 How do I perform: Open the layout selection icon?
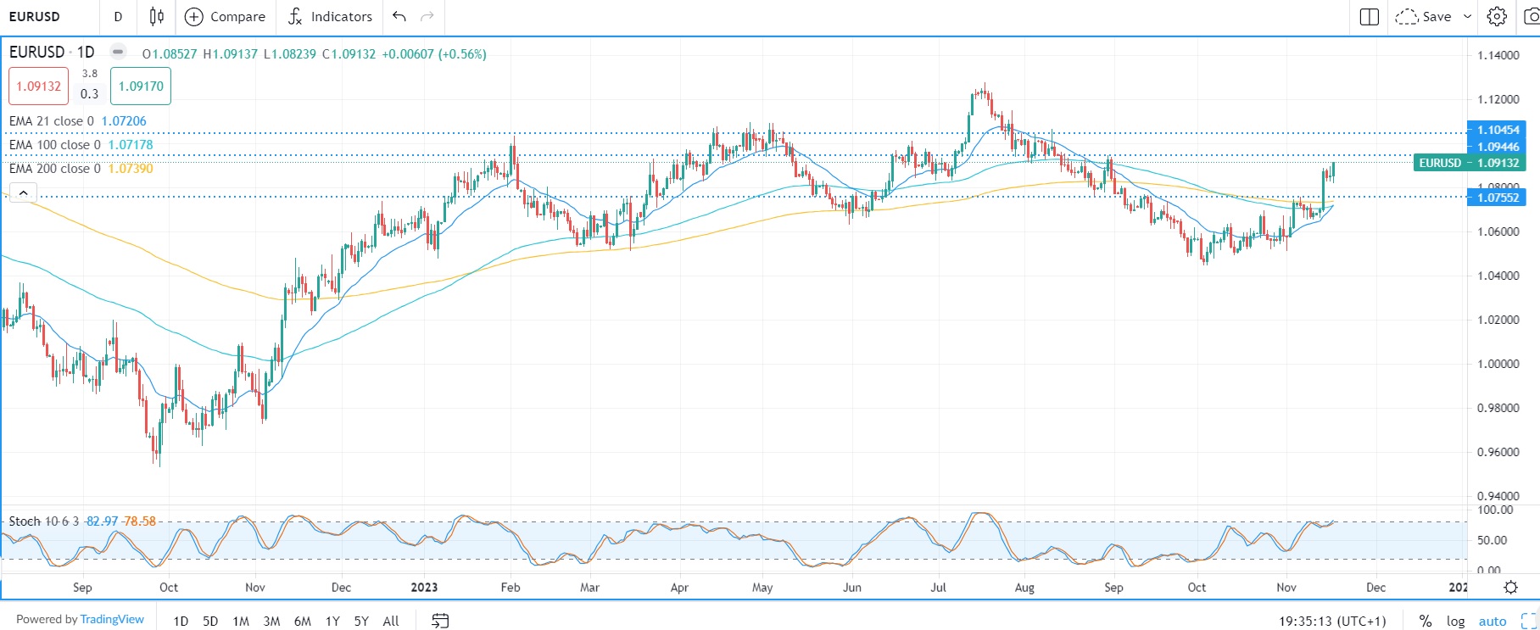coord(1369,16)
